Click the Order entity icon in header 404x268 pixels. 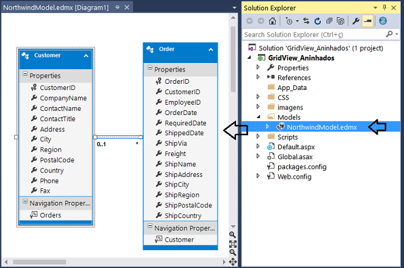(150, 49)
